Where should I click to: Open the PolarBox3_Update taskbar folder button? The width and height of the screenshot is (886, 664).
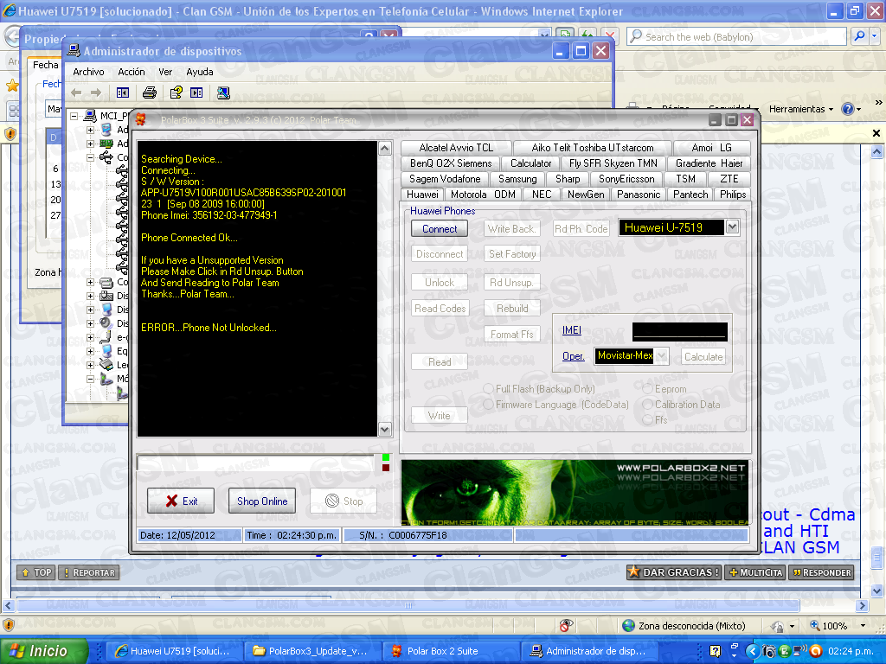311,651
